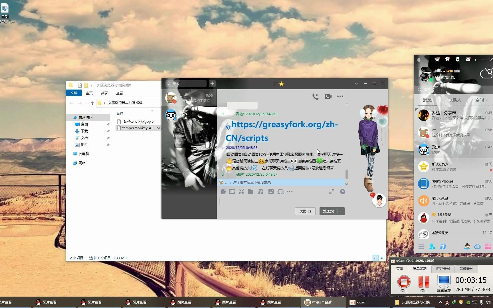The image size is (493, 308).
Task: Open QZone star icon in QQ panel
Action: (437, 59)
